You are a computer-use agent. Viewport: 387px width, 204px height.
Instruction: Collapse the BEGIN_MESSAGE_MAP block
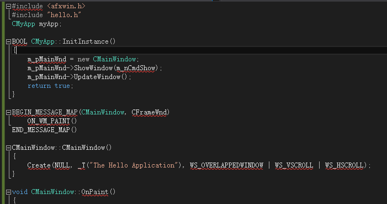click(8, 113)
